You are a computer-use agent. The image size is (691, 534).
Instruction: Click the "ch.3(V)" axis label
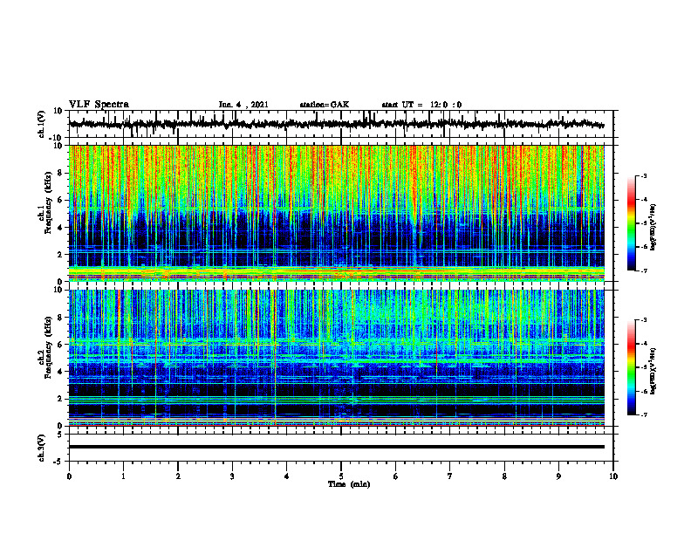[41, 448]
